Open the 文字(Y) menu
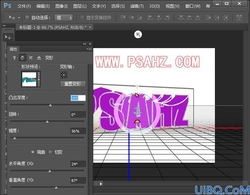The height and width of the screenshot is (195, 250). click(99, 6)
